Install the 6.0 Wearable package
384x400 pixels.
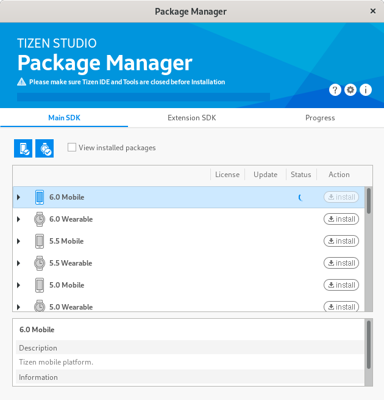click(x=341, y=219)
